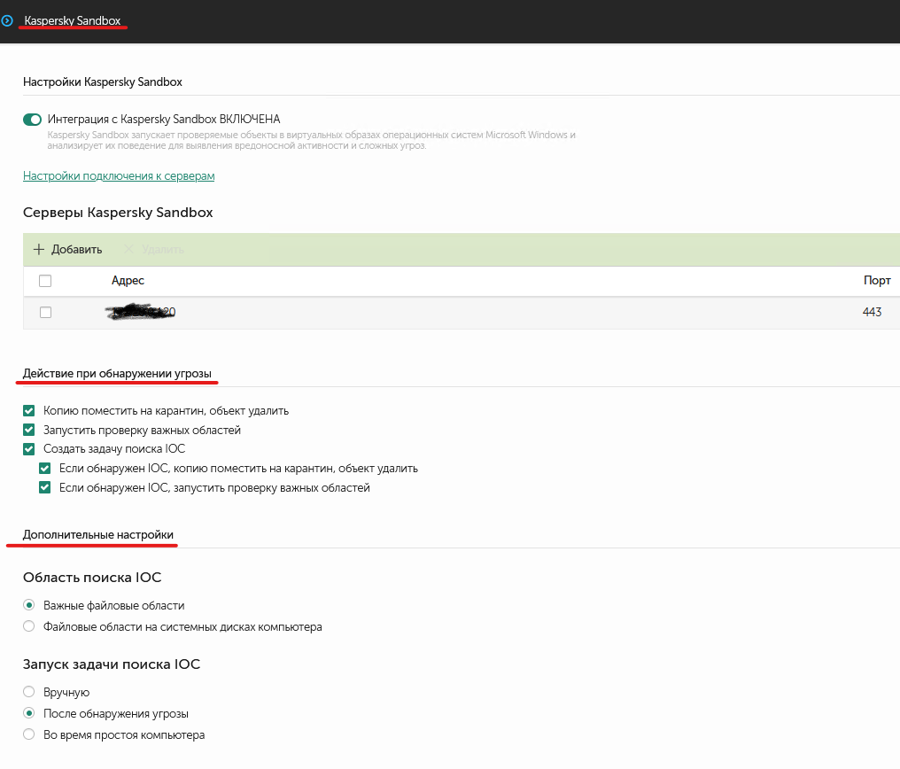Click the 'Дополнительные настройки' section heading

[x=98, y=535]
